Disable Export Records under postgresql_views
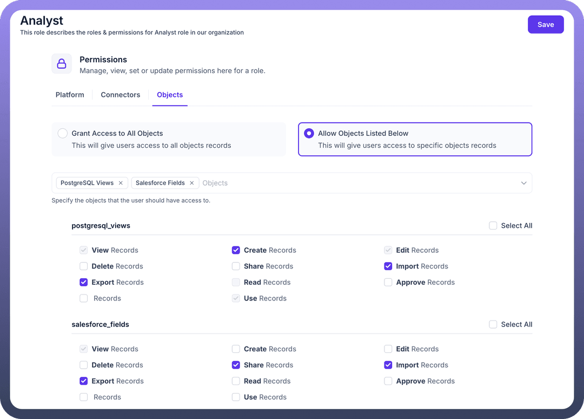This screenshot has width=584, height=419. click(84, 282)
